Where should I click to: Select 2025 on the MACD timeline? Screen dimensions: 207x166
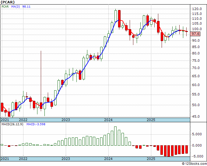pyautogui.click(x=151, y=159)
